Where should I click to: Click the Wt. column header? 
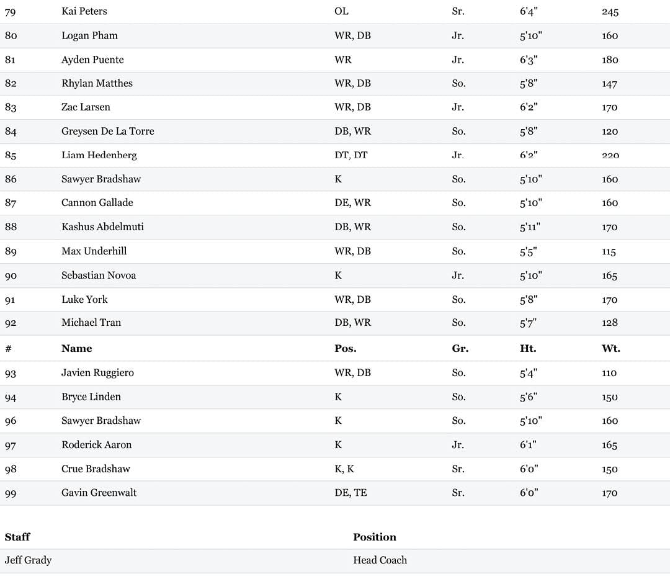(610, 348)
